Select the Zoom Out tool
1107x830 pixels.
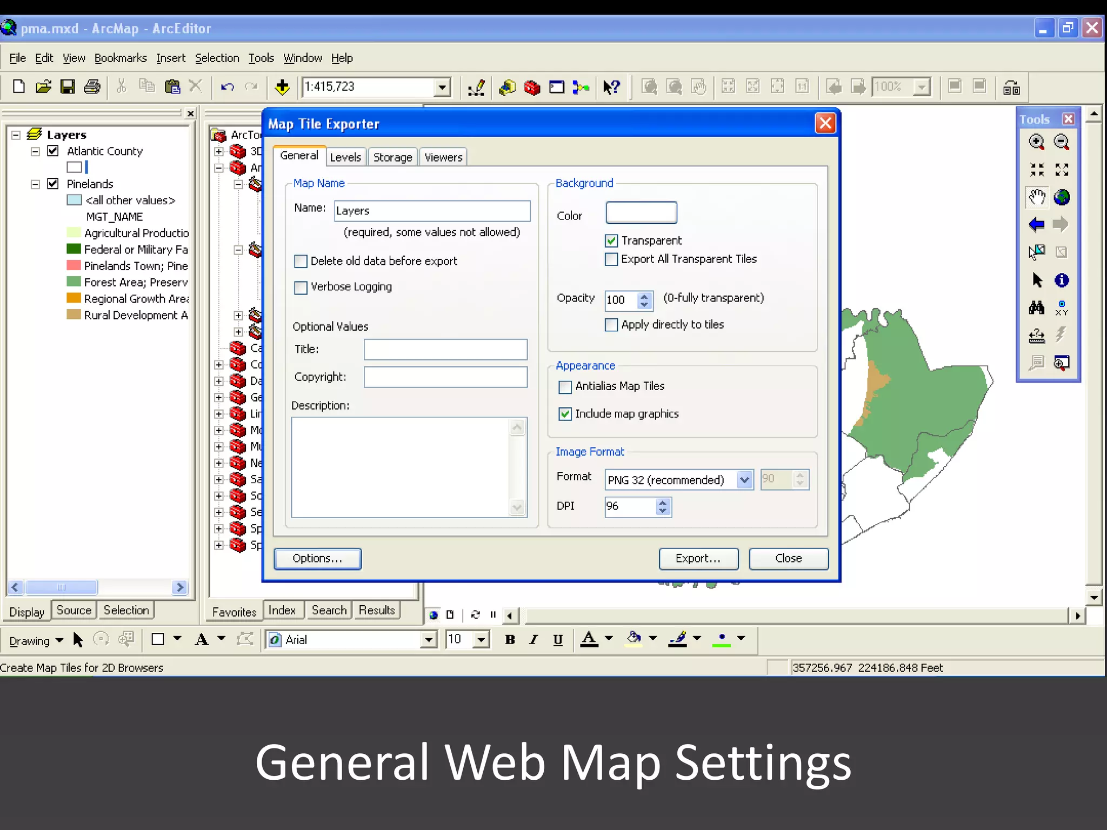[1062, 142]
